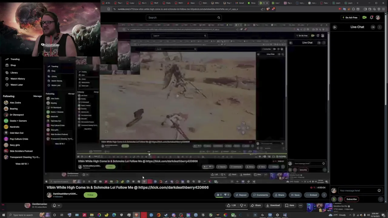
Task: Open the chat emoji picker
Action: (x=379, y=190)
